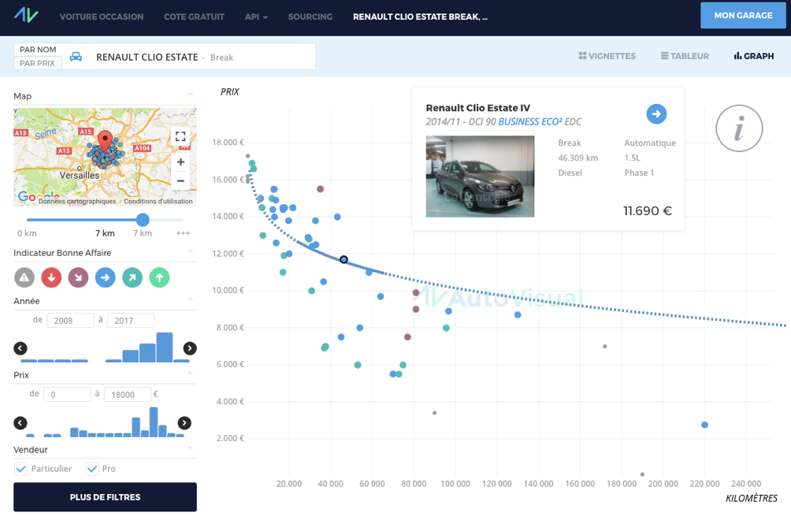Click Renault Clio Estate IV title
Image resolution: width=791 pixels, height=524 pixels.
coord(477,107)
